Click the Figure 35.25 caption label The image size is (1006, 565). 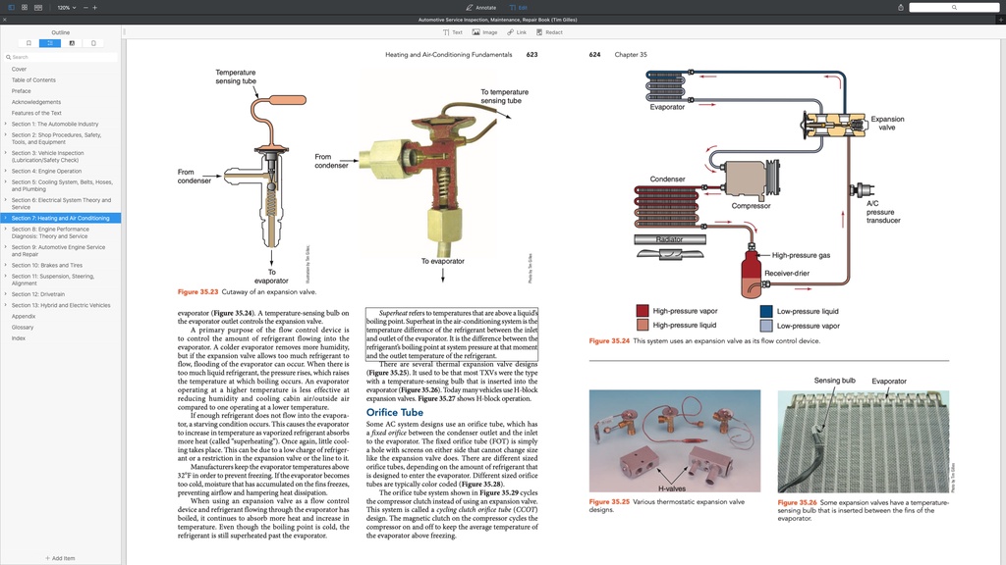pyautogui.click(x=609, y=502)
